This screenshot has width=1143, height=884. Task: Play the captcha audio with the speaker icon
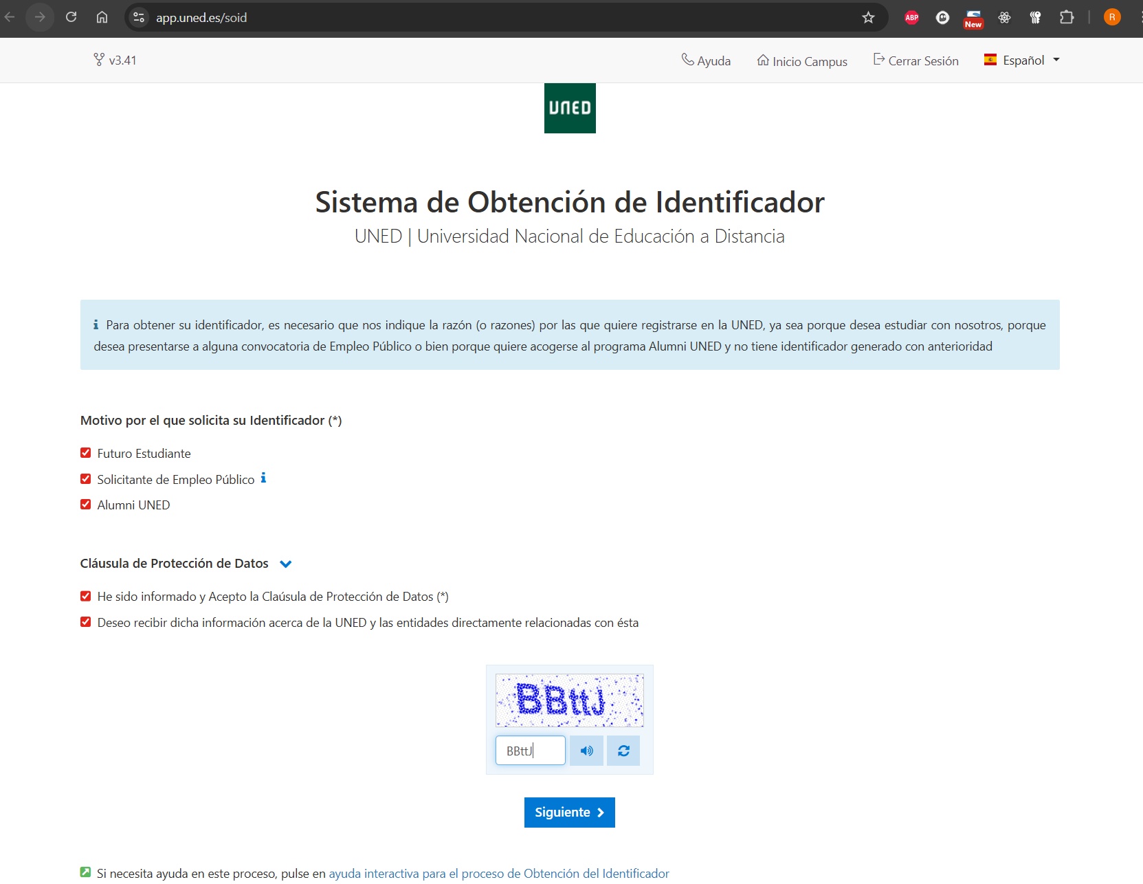586,751
